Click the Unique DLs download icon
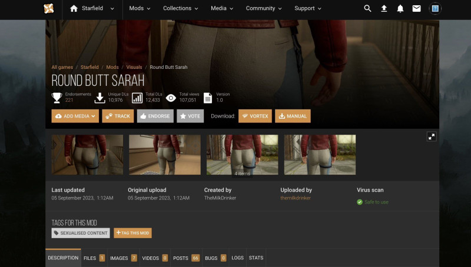 [x=99, y=98]
